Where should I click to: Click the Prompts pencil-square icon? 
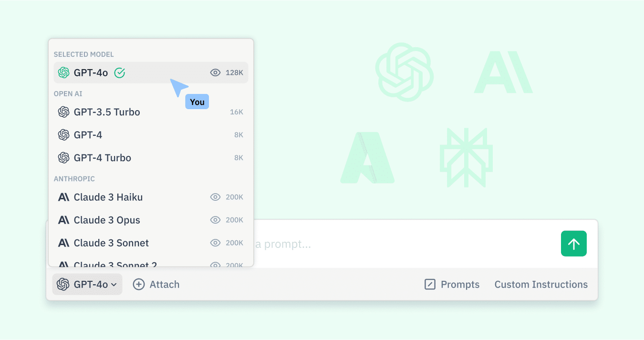[x=430, y=285]
